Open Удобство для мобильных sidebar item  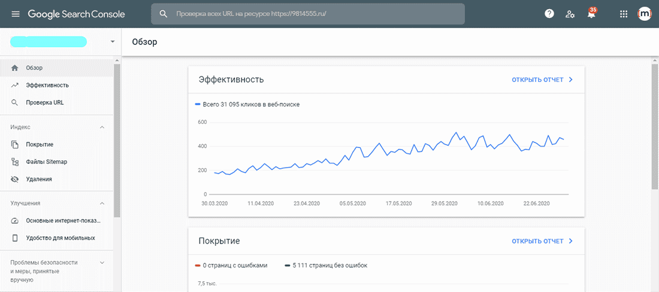57,238
